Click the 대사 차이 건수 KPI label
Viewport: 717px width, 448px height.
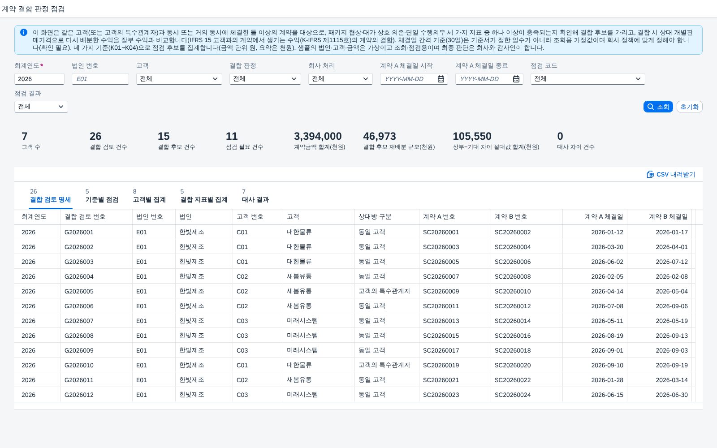pos(576,147)
